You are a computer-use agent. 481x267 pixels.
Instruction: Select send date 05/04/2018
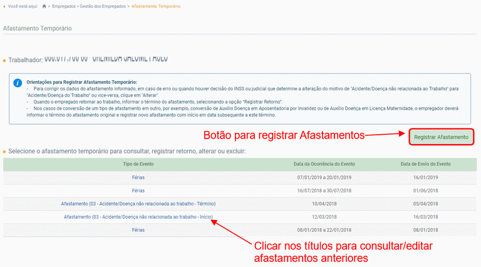click(x=425, y=204)
